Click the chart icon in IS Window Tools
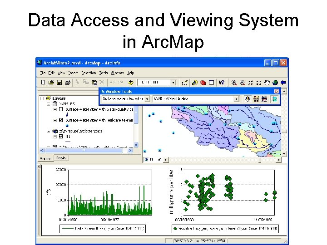The image size is (327, 245). (x=275, y=99)
